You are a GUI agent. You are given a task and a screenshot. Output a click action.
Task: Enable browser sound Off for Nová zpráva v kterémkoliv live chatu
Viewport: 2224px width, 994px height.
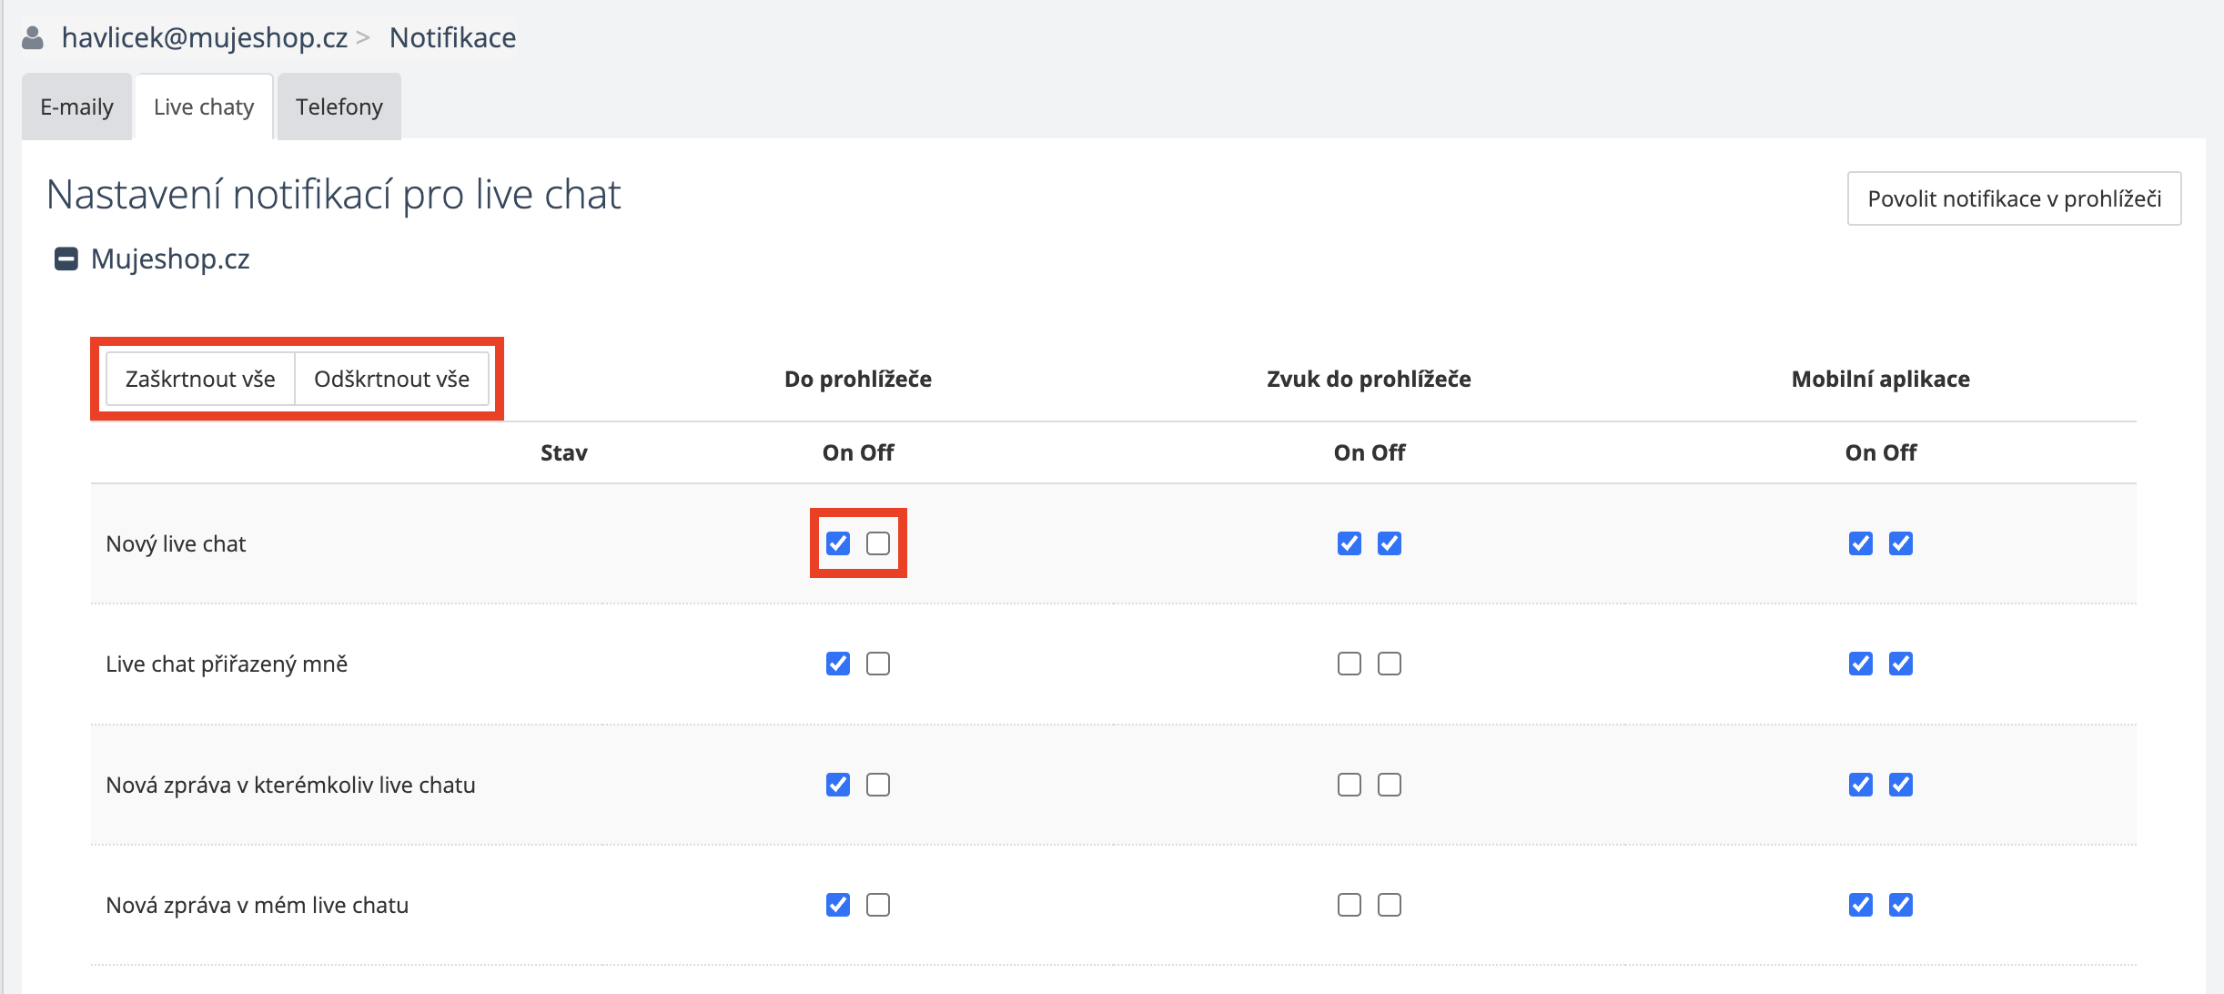pos(1390,785)
